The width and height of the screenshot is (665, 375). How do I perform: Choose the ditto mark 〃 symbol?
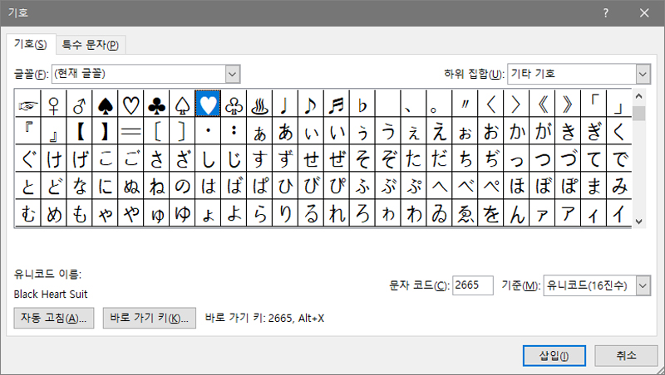pyautogui.click(x=465, y=104)
